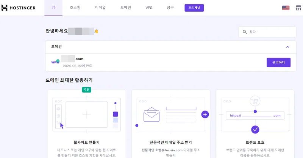This screenshot has height=158, width=303.
Task: Focus the 찾다 search field
Action: (267, 32)
